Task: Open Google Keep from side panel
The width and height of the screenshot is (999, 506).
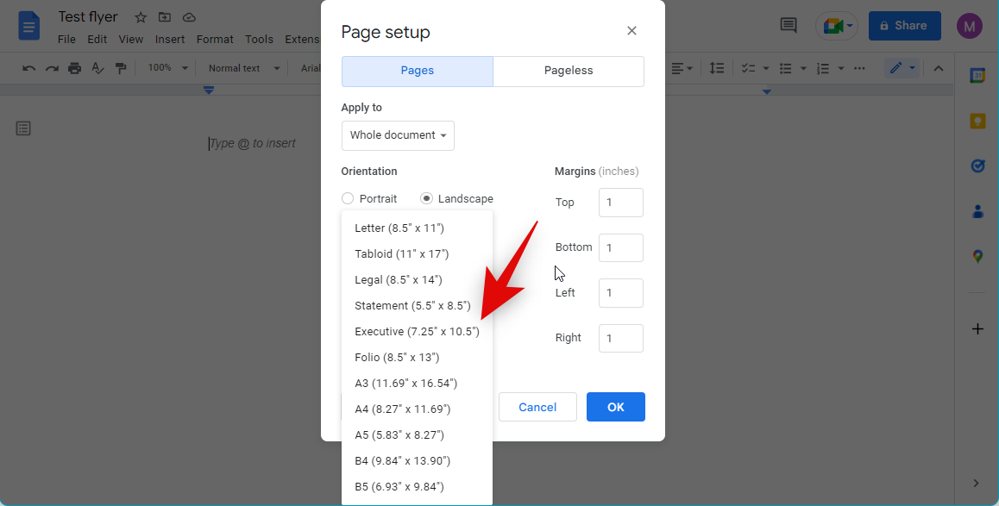Action: (977, 121)
